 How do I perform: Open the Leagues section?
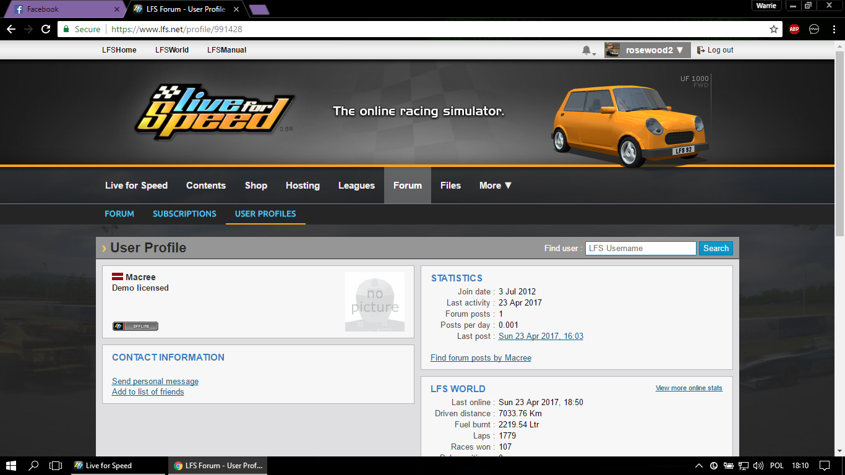coord(356,186)
